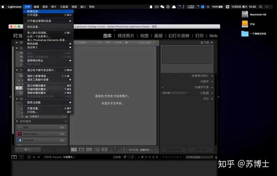
Task: Select Grid view icon in the toolbar
Action: point(74,150)
